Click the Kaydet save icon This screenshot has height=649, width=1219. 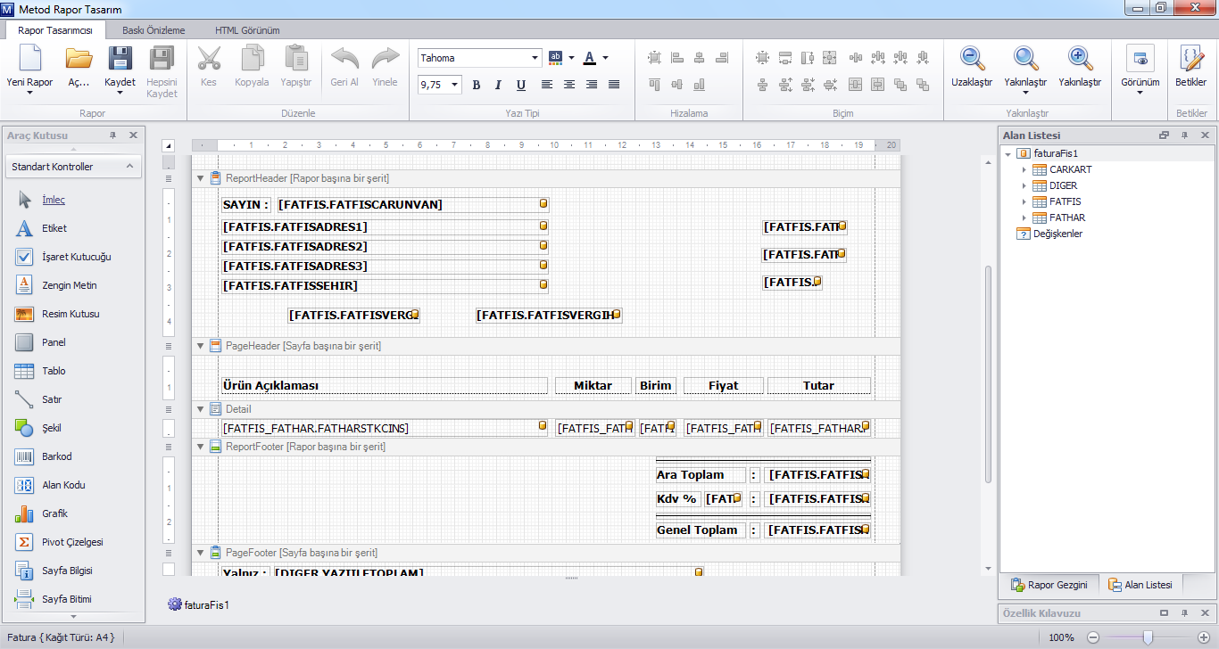[120, 60]
